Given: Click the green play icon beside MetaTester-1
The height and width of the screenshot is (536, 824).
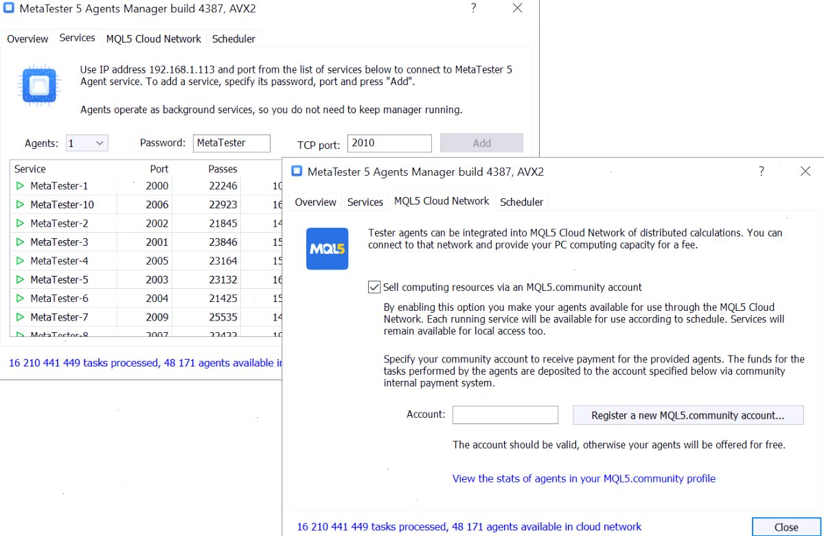Looking at the screenshot, I should click(20, 186).
